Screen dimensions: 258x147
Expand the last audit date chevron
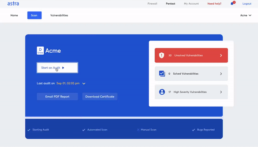[84, 84]
